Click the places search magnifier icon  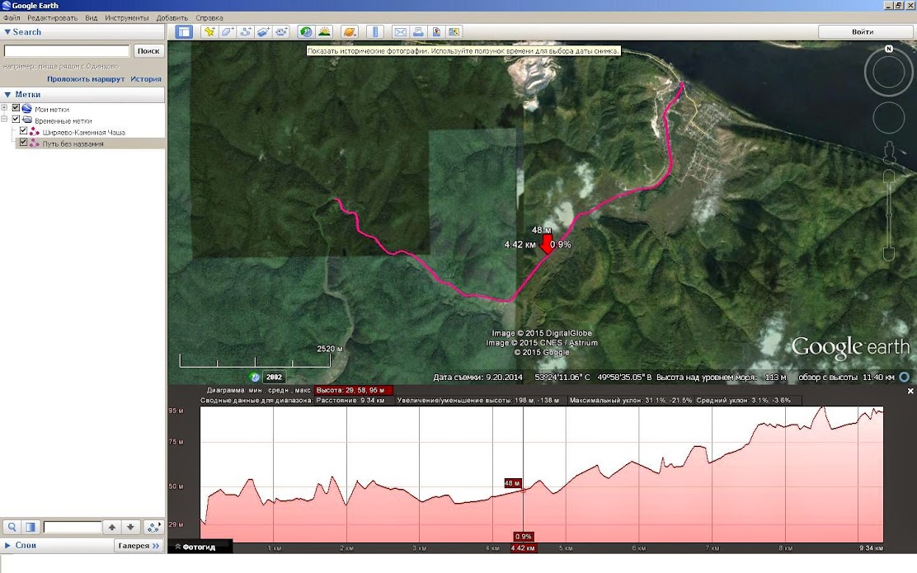(x=12, y=527)
